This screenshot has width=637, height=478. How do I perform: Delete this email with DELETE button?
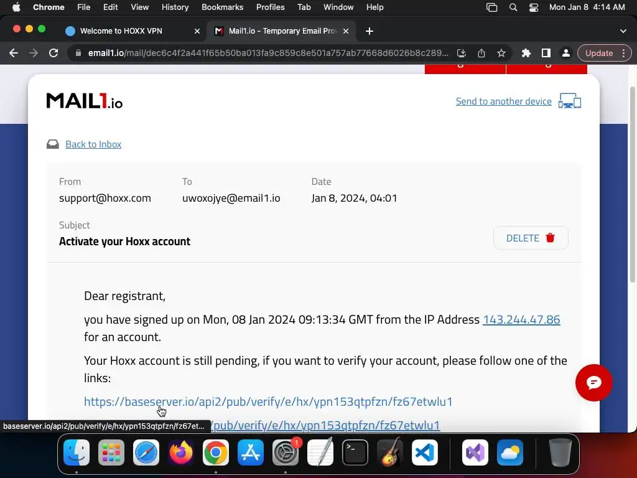(x=531, y=238)
